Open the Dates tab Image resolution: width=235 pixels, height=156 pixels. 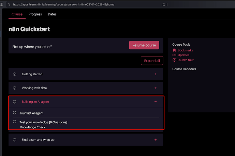(52, 14)
